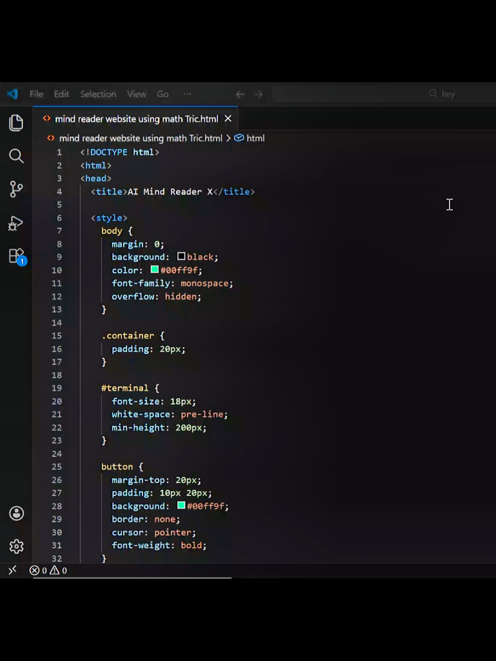
Task: Open Source Control view
Action: click(16, 189)
